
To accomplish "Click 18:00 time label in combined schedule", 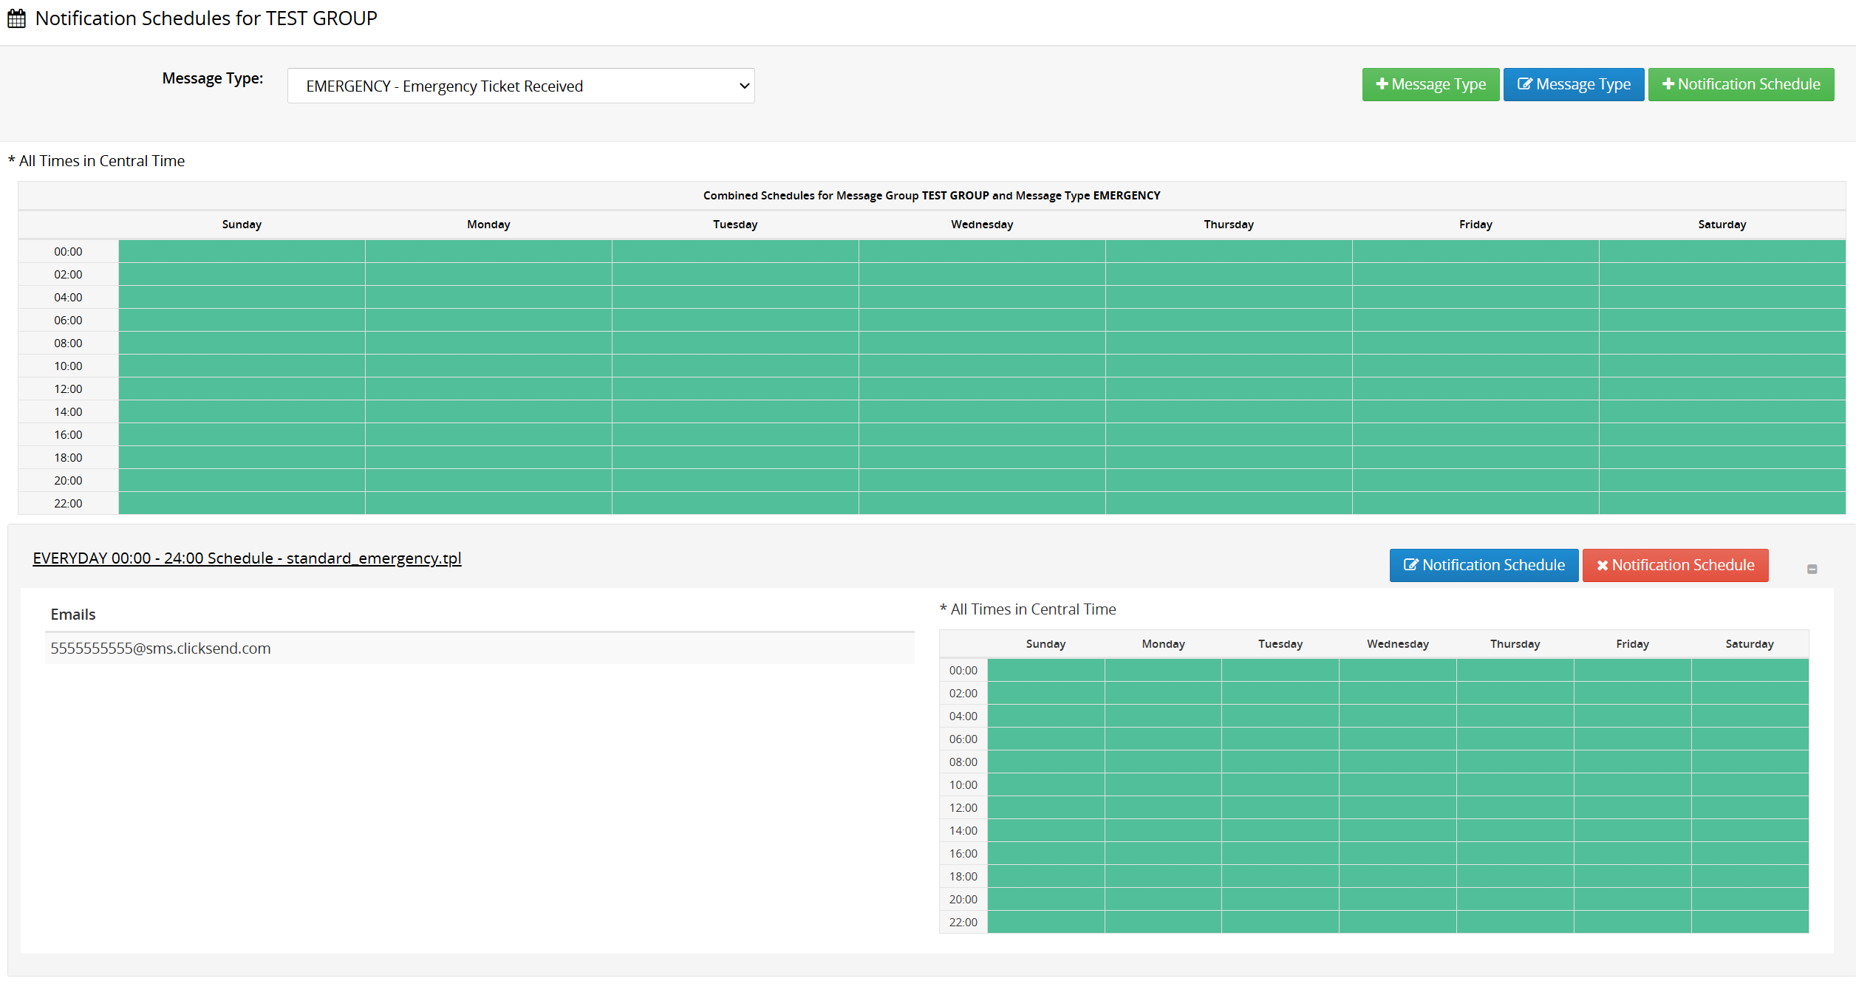I will [x=68, y=458].
